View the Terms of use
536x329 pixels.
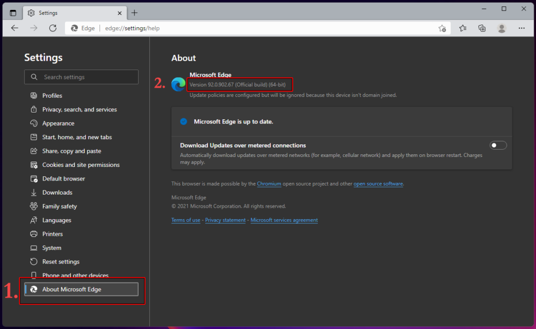[x=186, y=220]
